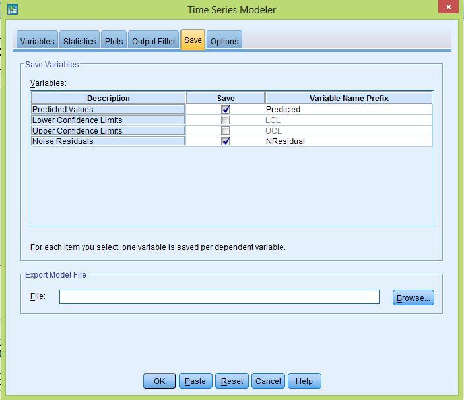This screenshot has width=464, height=400.
Task: Open the Options tab
Action: (224, 41)
